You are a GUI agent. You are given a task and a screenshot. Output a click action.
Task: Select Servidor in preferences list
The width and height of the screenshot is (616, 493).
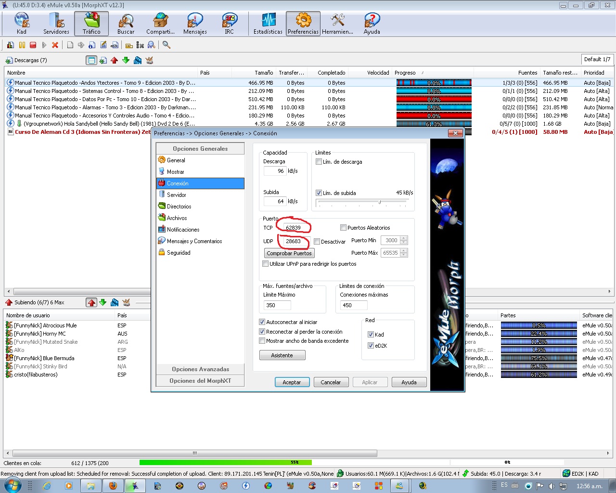point(177,195)
